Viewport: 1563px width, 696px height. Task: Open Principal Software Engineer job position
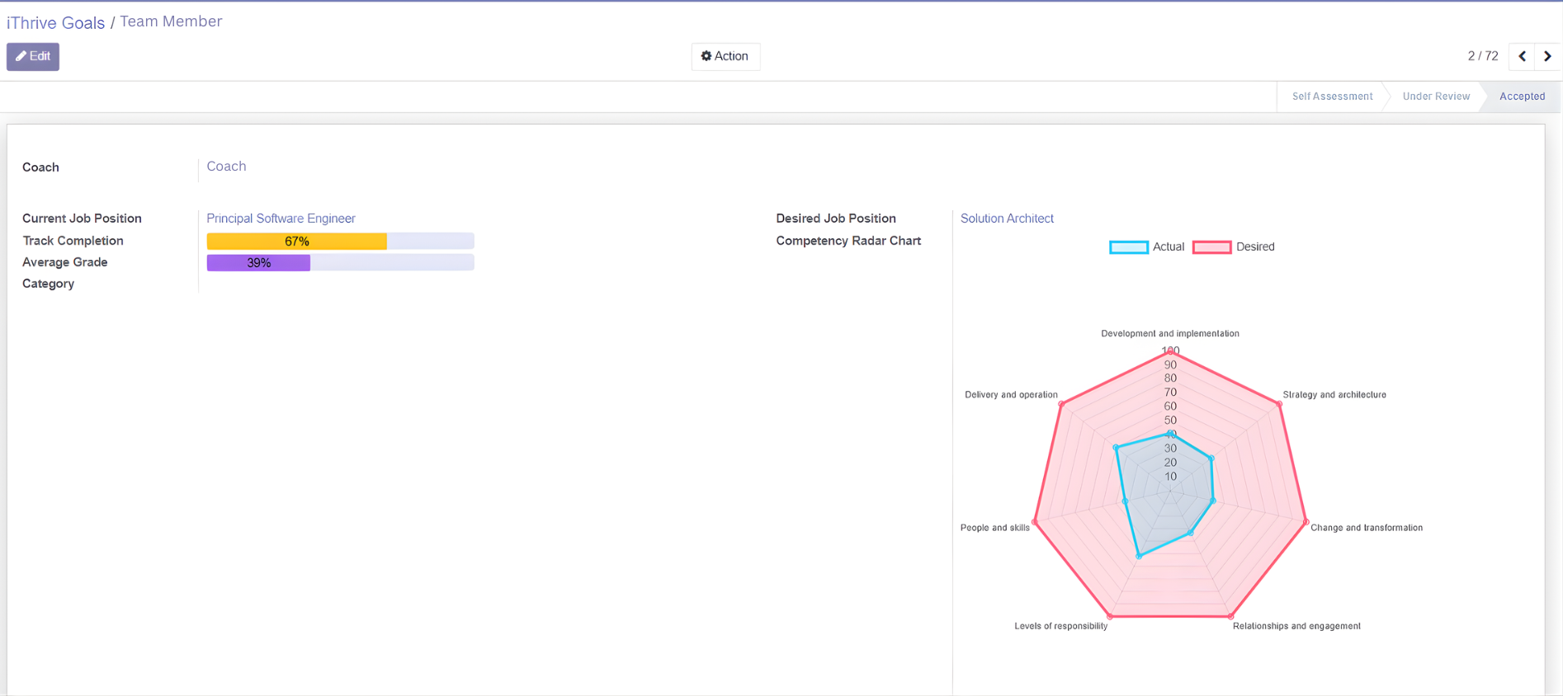coord(281,219)
